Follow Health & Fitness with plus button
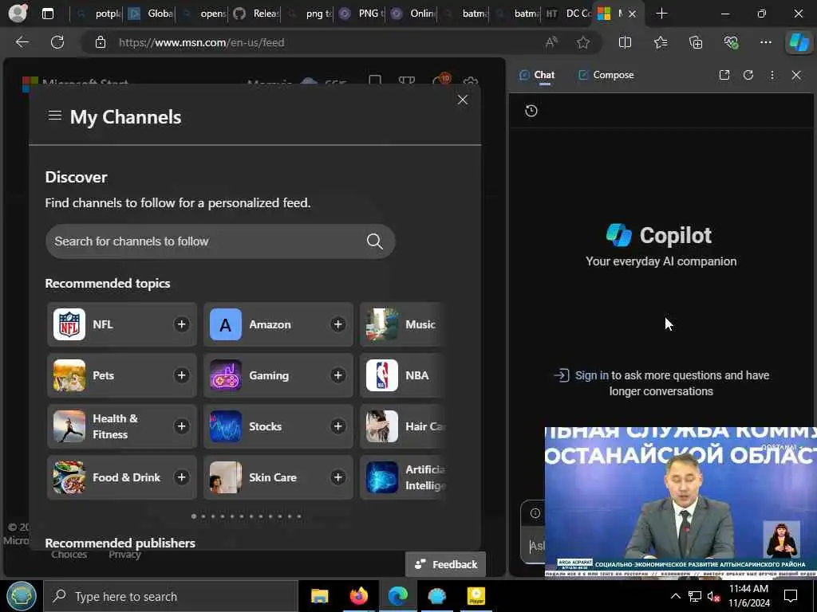The width and height of the screenshot is (817, 612). coord(181,427)
